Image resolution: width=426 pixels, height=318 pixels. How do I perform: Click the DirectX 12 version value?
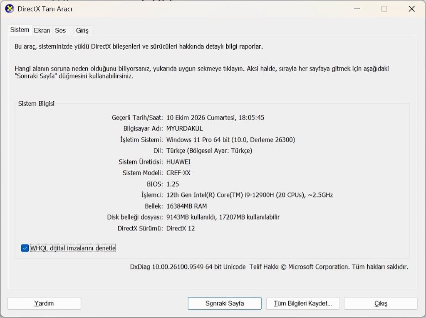pos(181,228)
